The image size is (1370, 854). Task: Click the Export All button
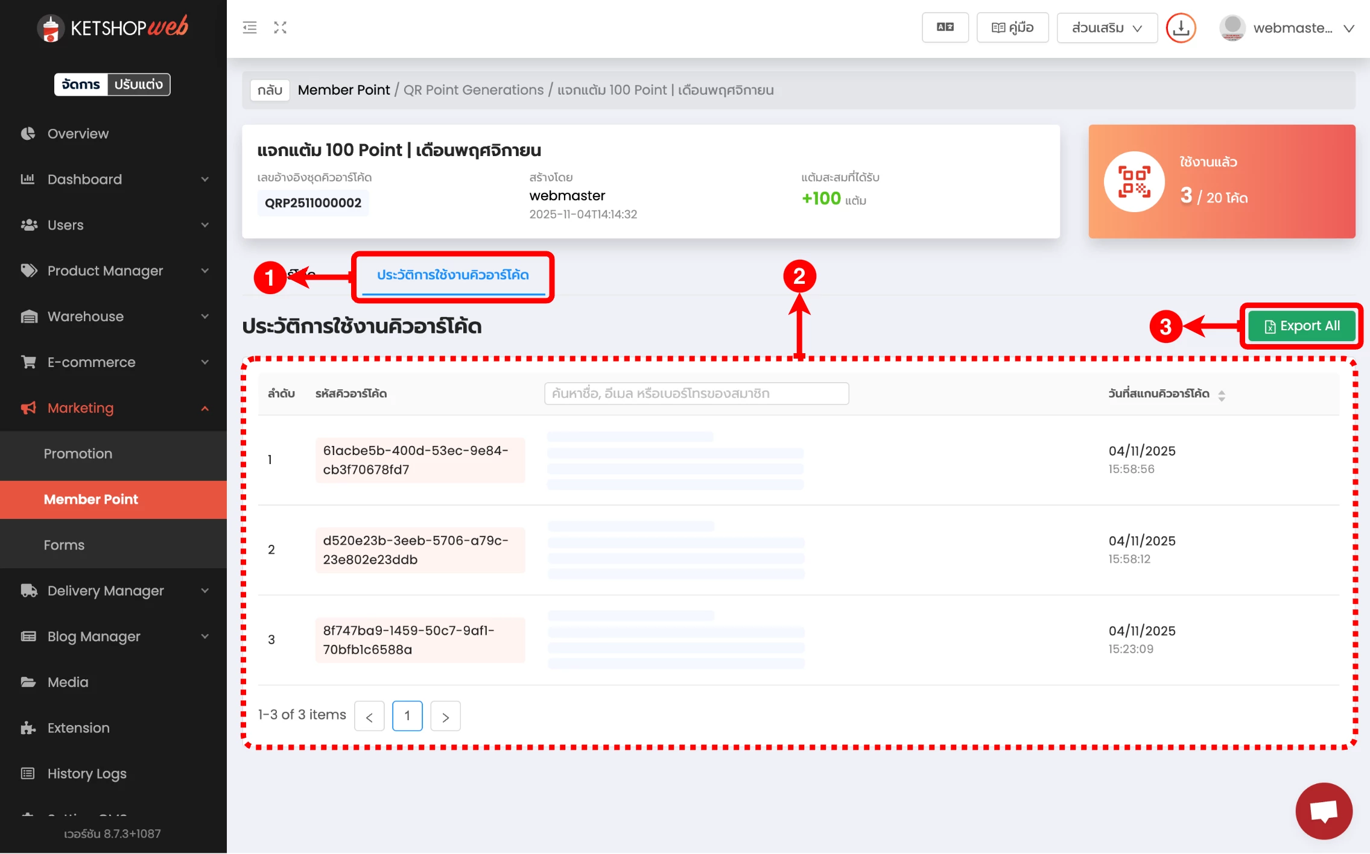pyautogui.click(x=1301, y=326)
